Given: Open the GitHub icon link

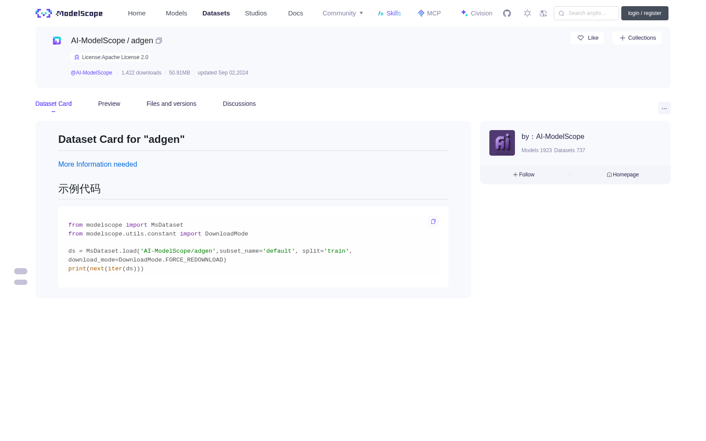Looking at the screenshot, I should click(x=507, y=13).
